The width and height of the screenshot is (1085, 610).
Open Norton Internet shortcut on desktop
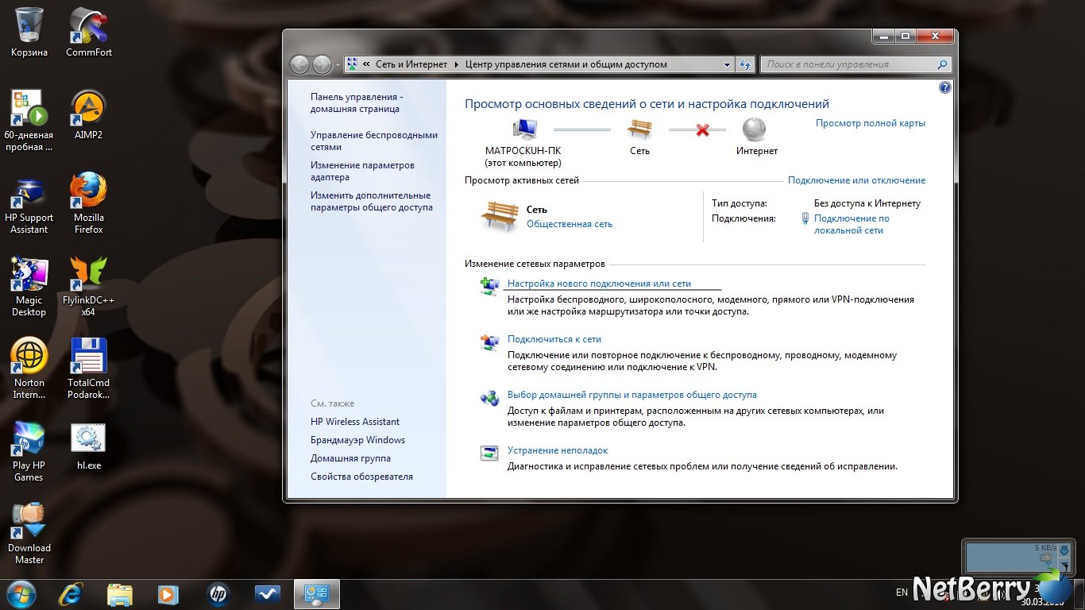tap(29, 368)
